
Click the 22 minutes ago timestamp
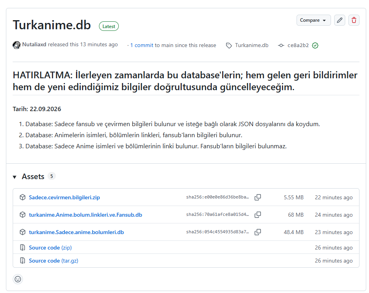point(334,197)
